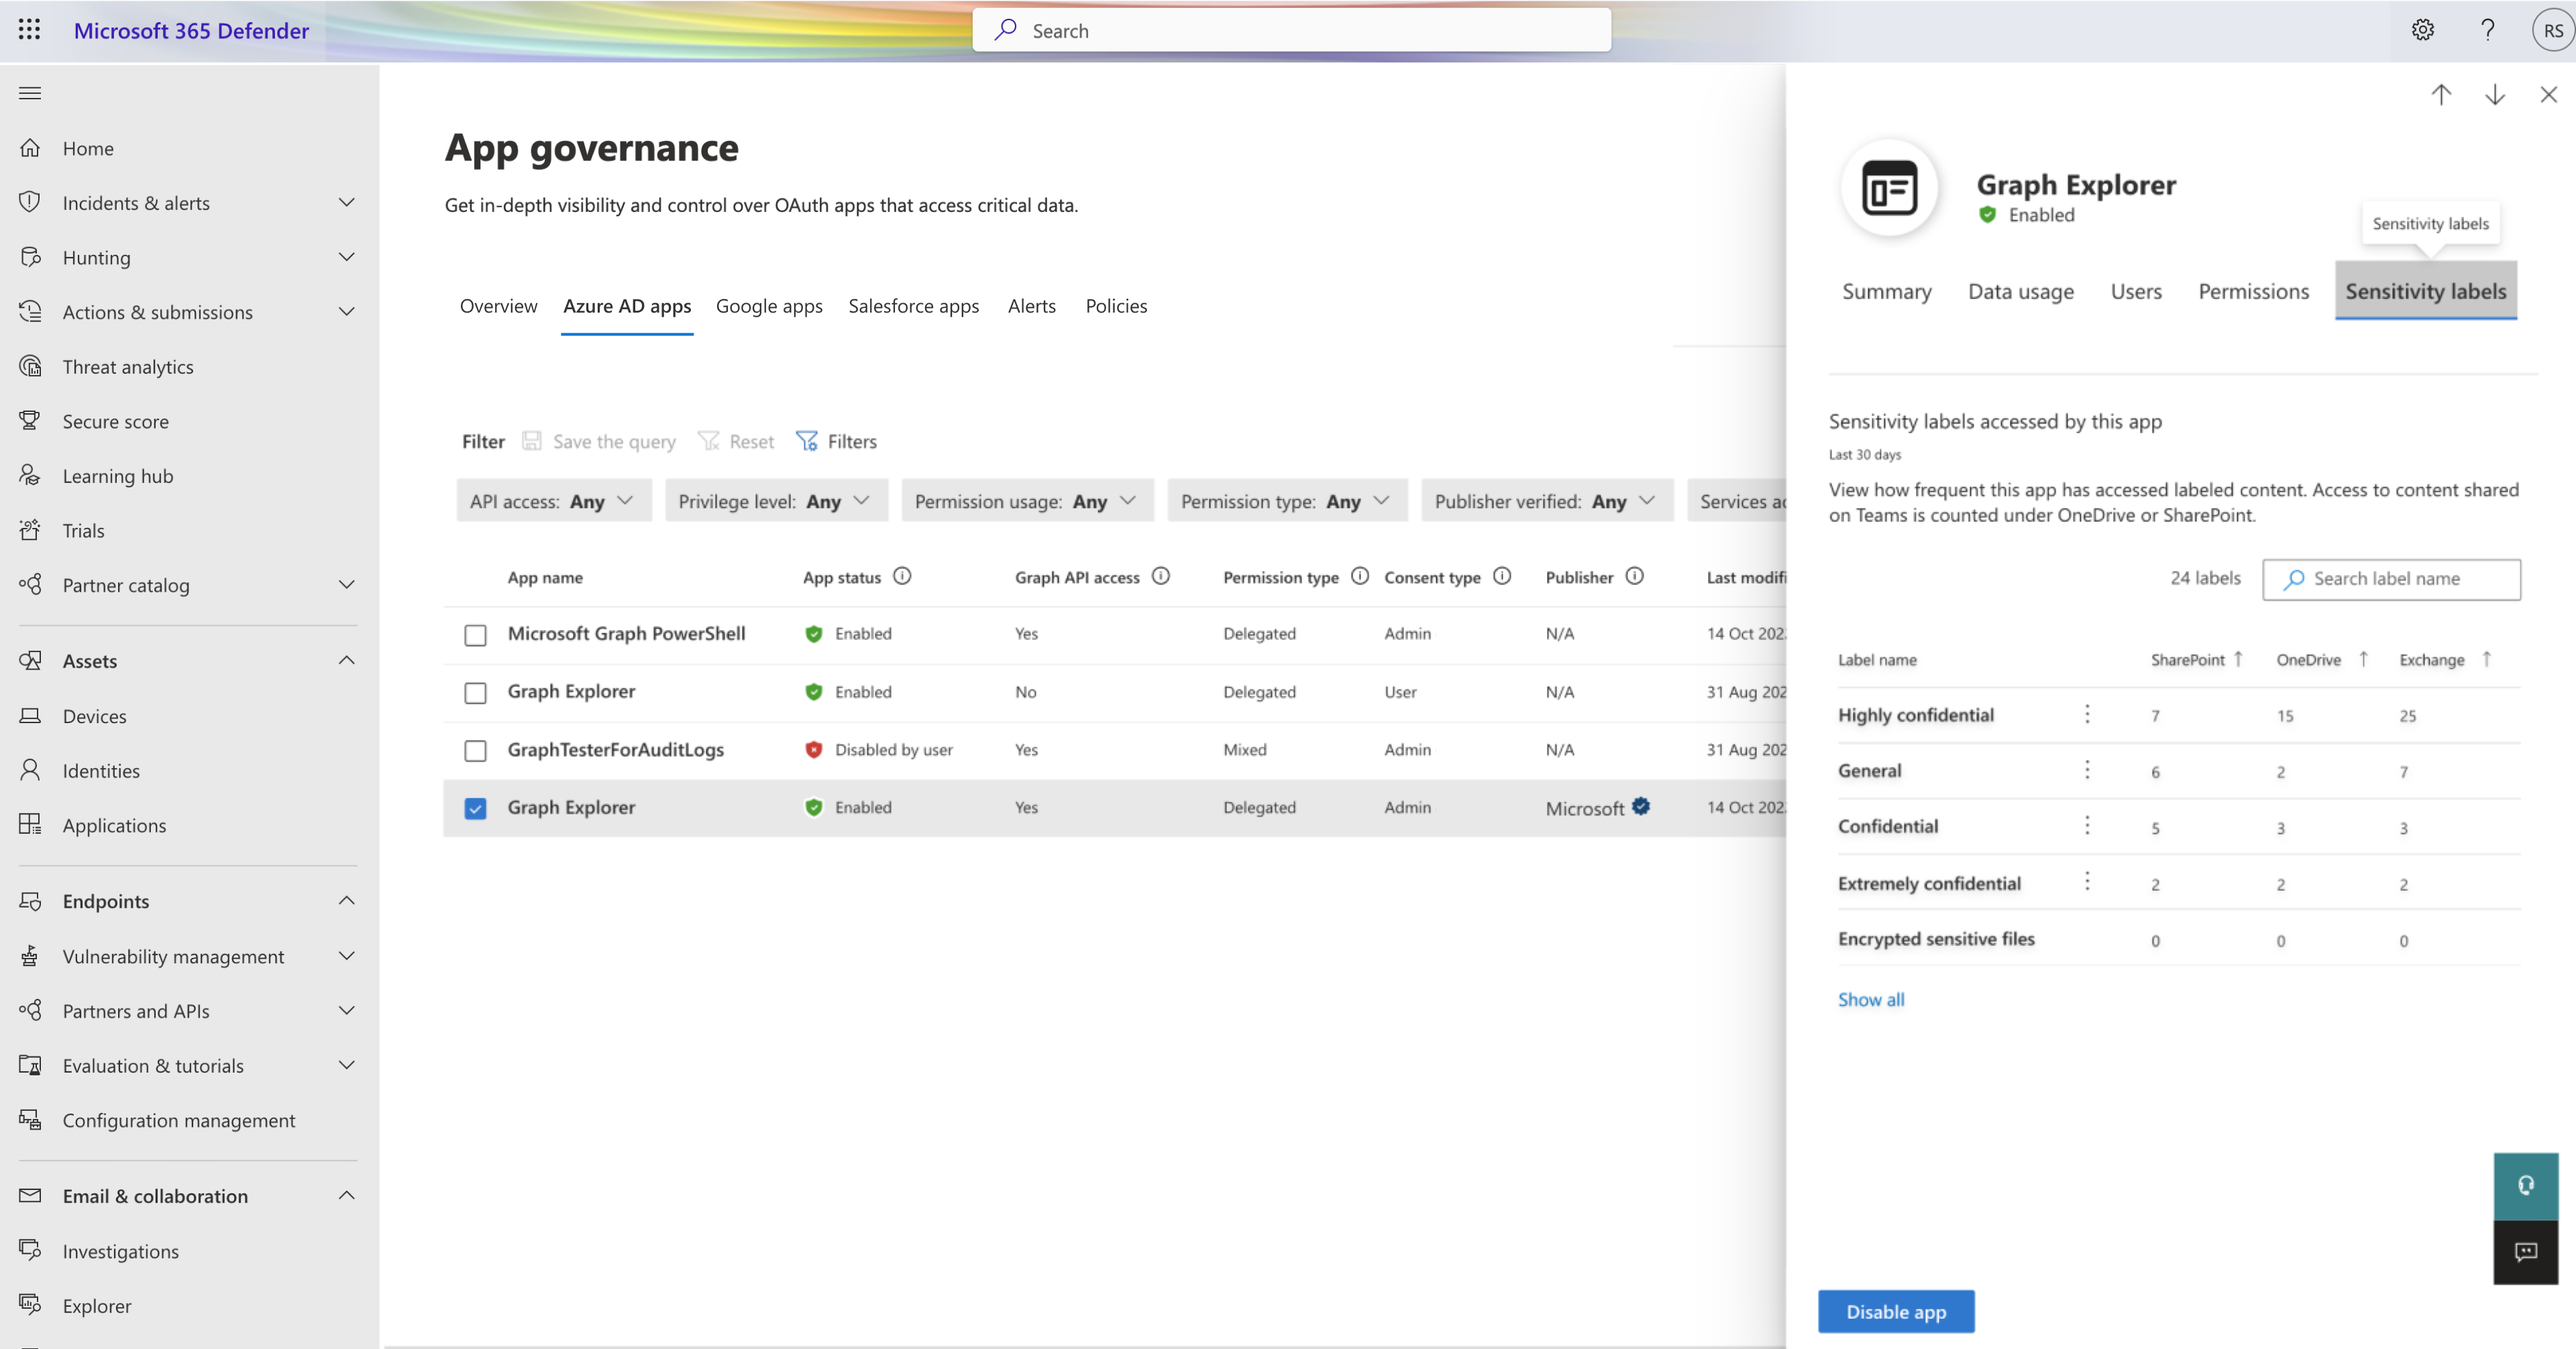Click the Confidential label options icon
Screen dimensions: 2576x1349
(x=2087, y=824)
